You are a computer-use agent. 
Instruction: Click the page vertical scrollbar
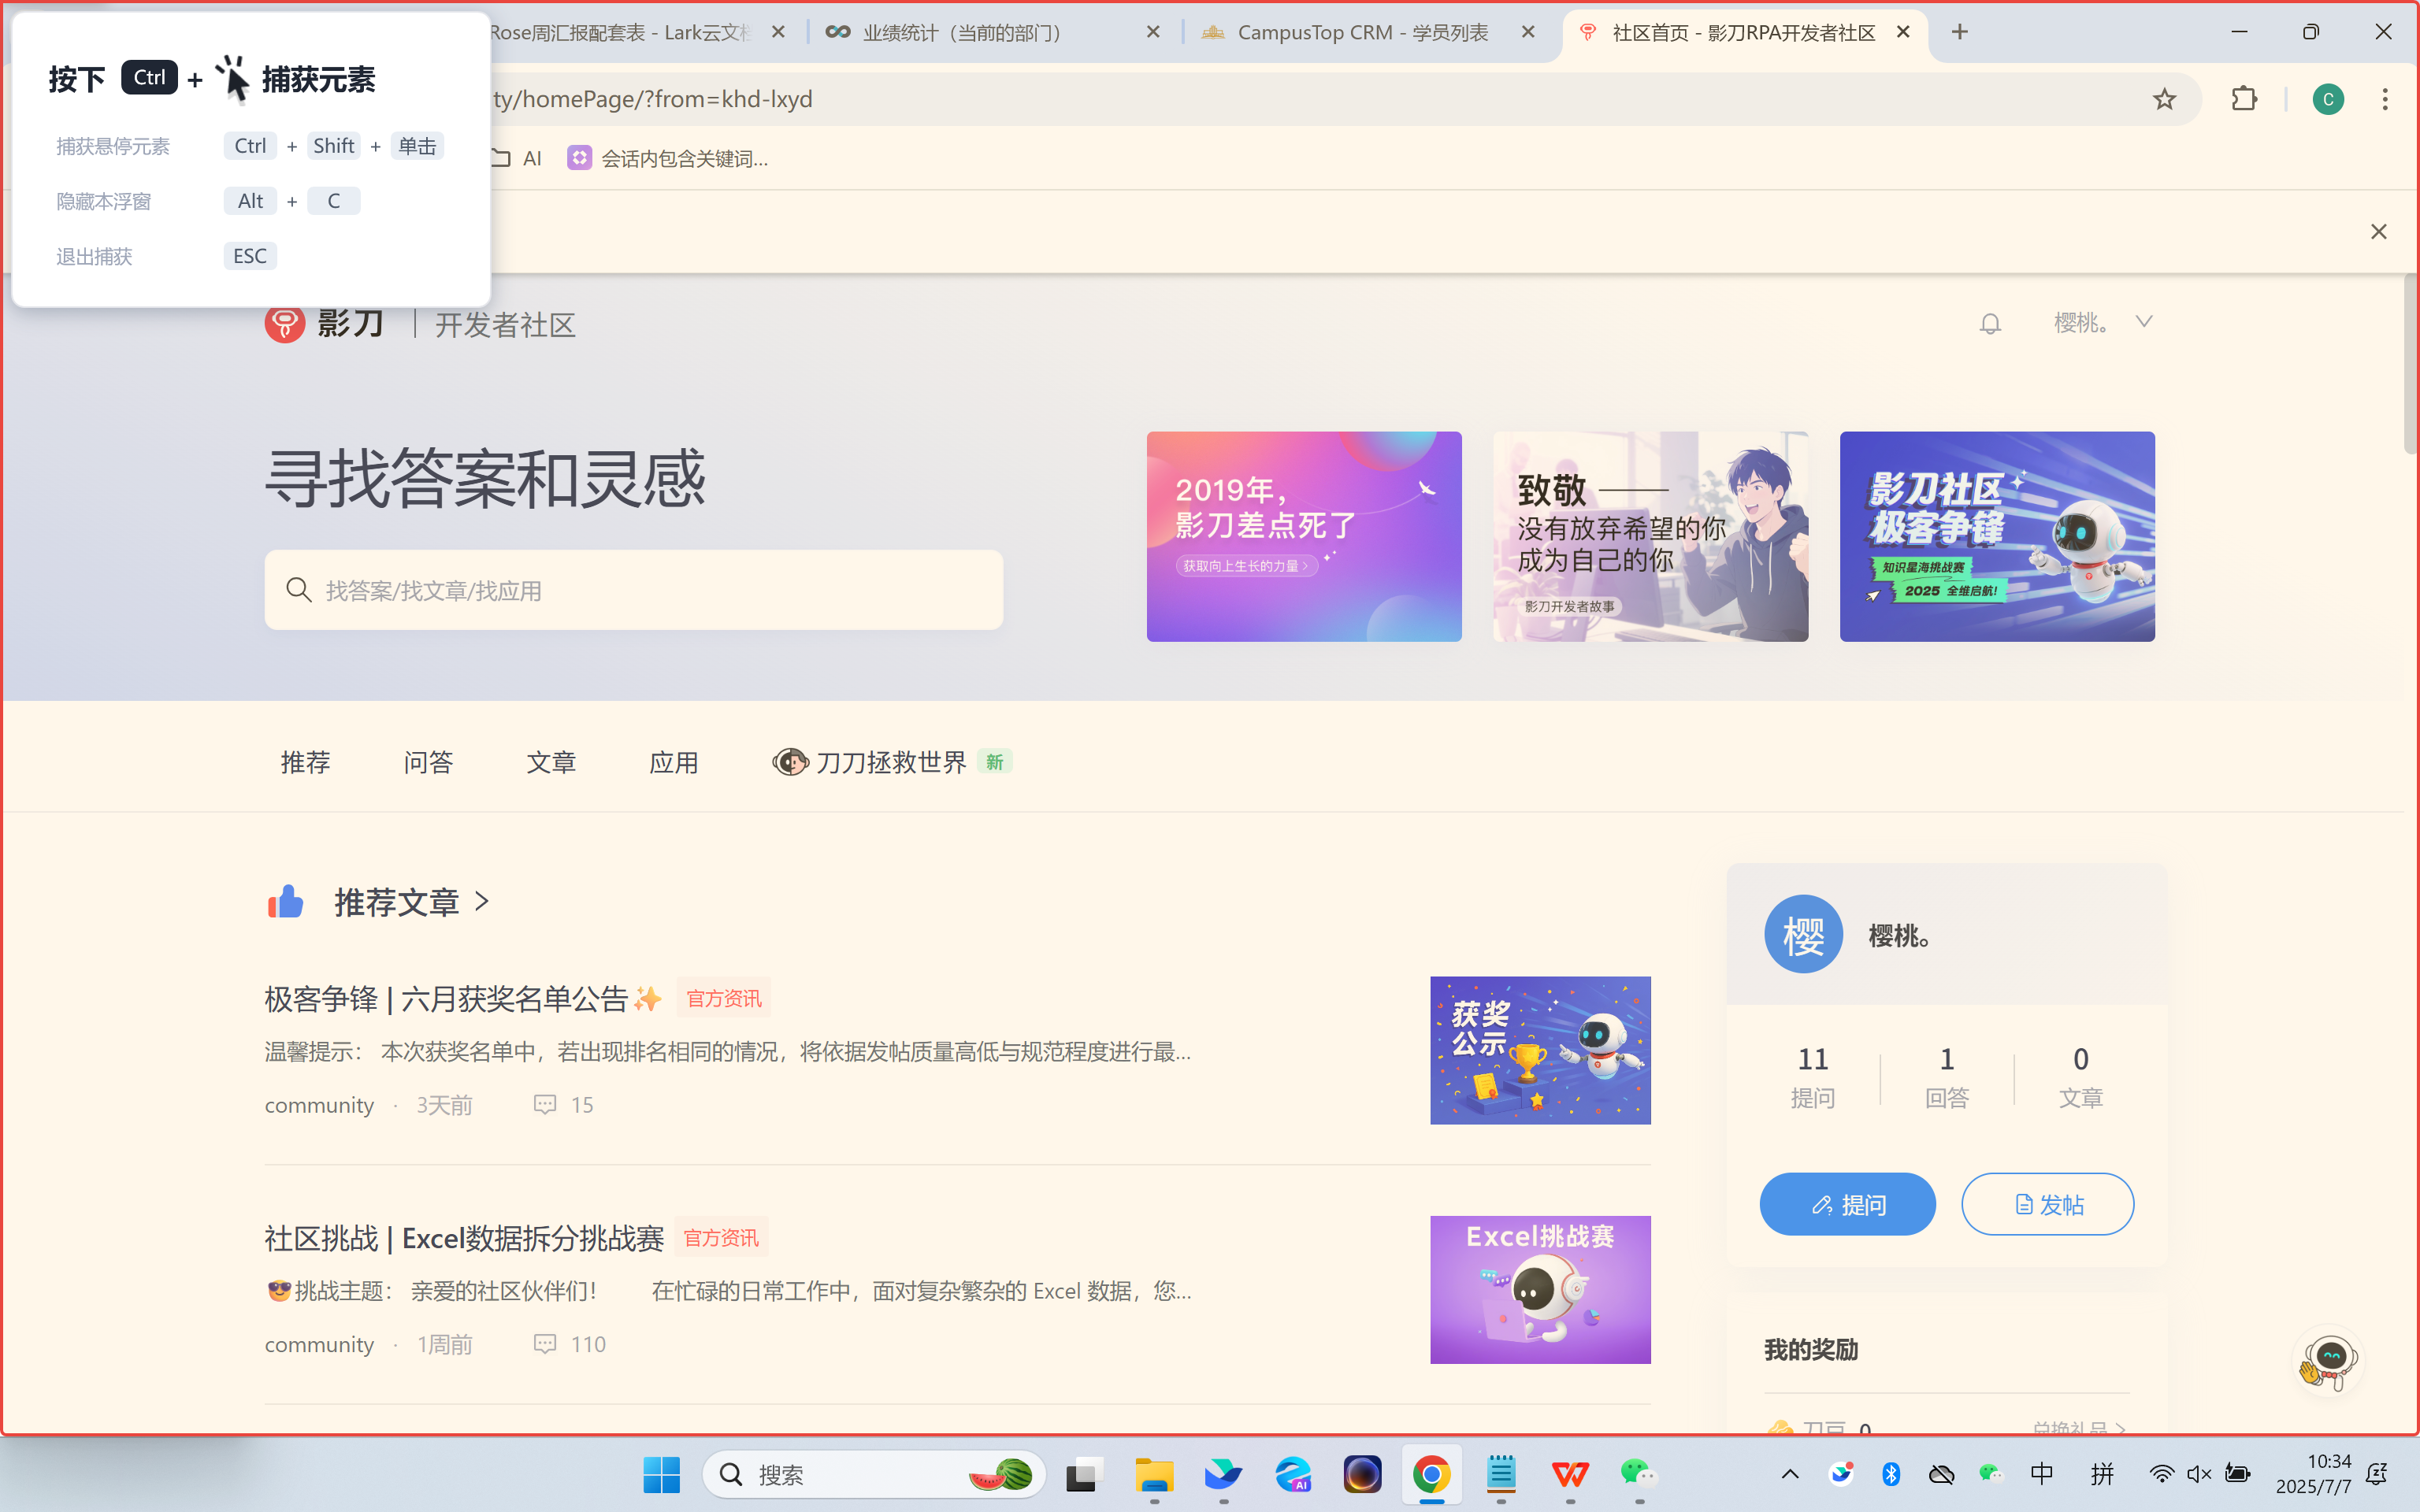(x=2410, y=364)
